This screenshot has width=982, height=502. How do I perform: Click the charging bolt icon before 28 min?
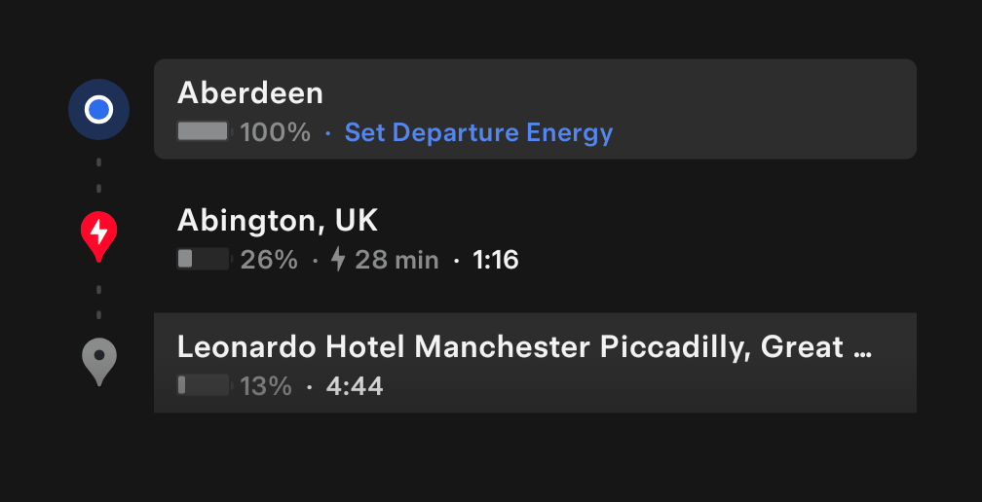(x=338, y=260)
